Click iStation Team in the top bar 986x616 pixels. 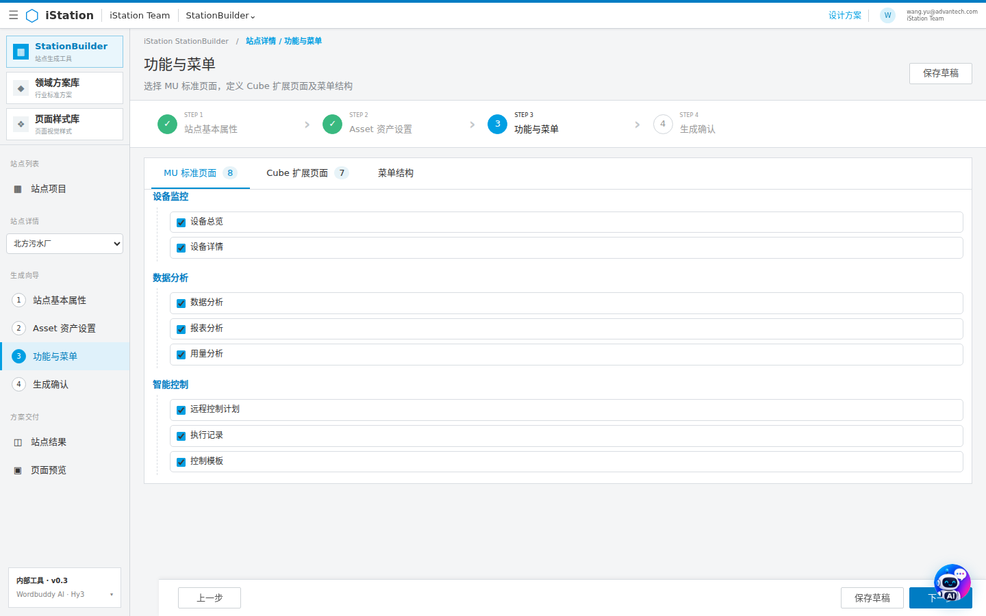[140, 15]
